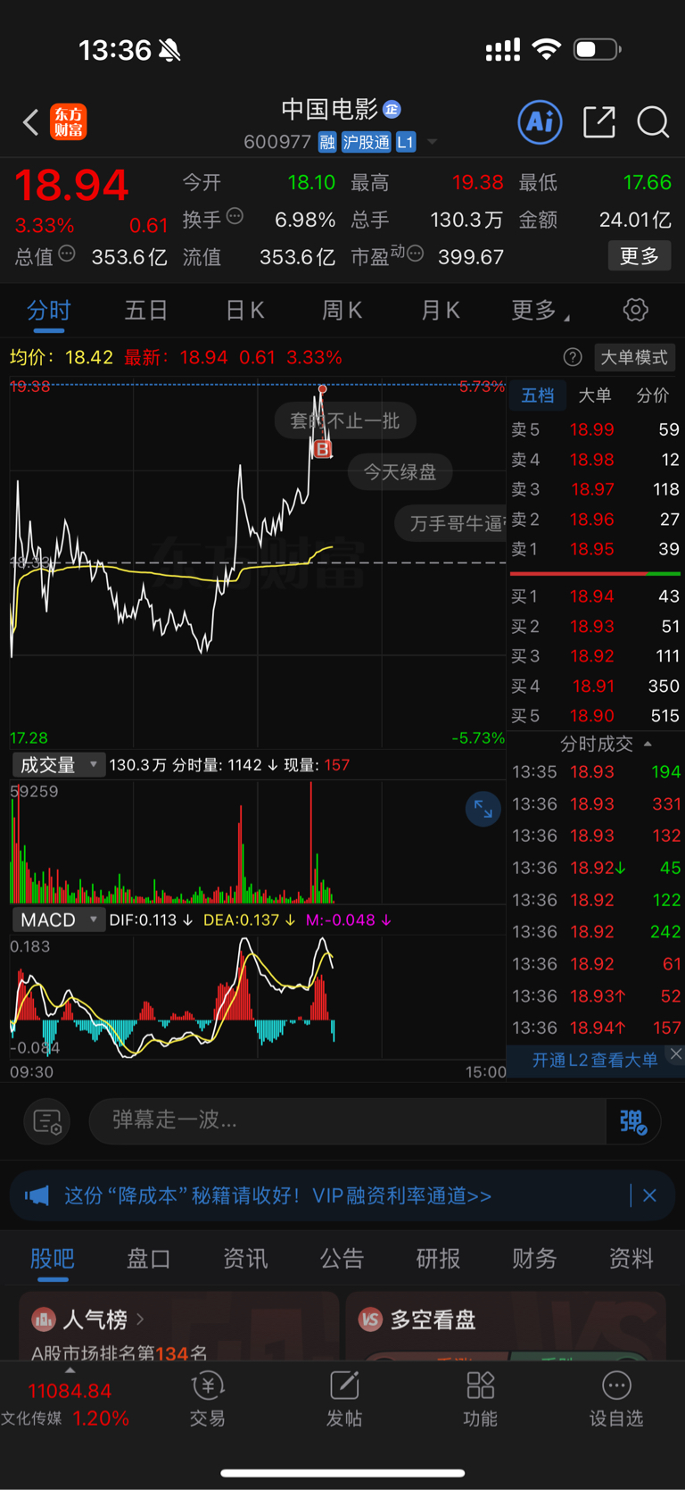685x1490 pixels.
Task: Expand the 文化传媒 index bar
Action: pyautogui.click(x=70, y=1369)
